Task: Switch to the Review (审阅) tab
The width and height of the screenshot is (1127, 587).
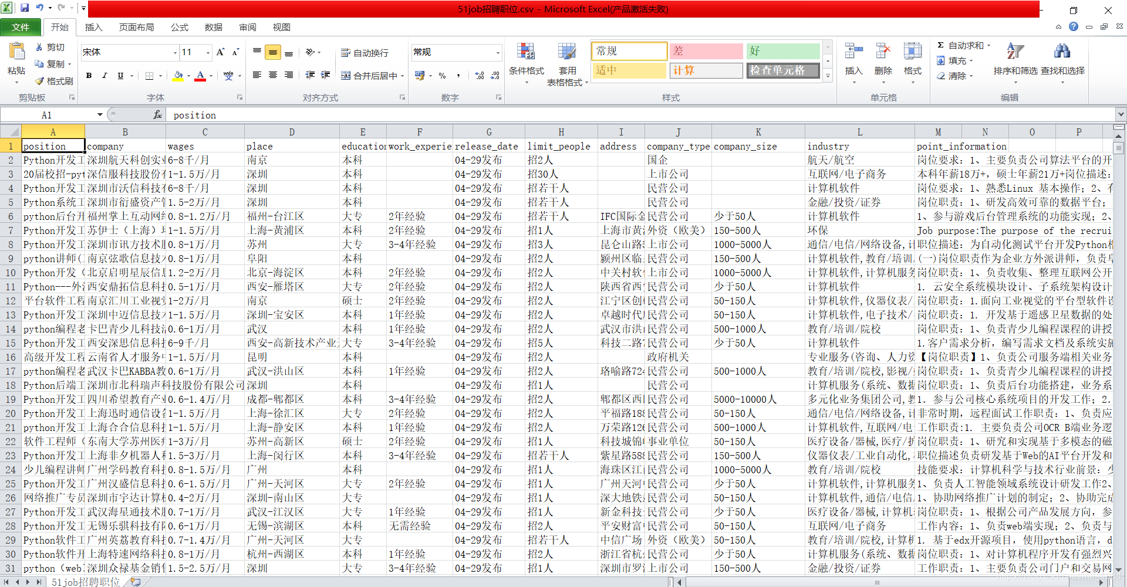Action: point(248,28)
